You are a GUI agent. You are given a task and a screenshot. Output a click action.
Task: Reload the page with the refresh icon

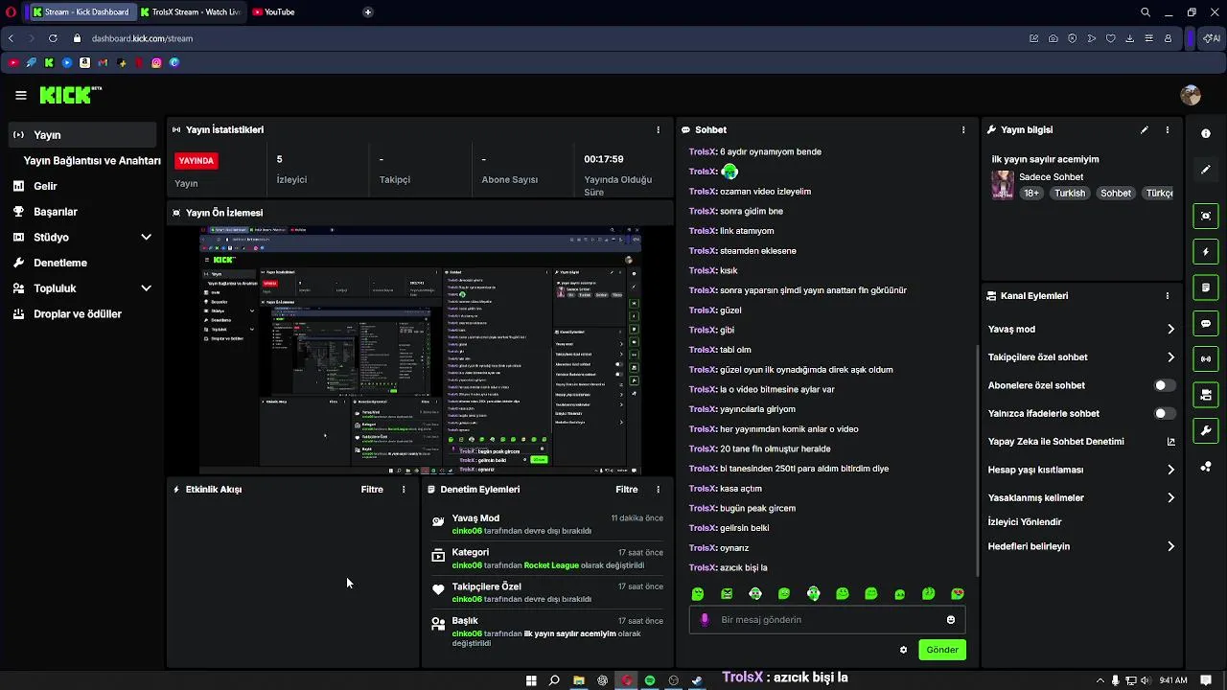click(53, 38)
